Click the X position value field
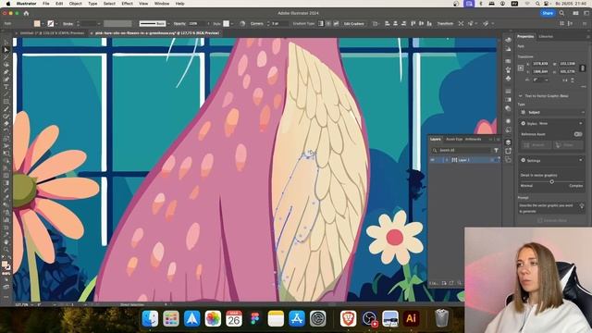This screenshot has width=592, height=333. (540, 64)
